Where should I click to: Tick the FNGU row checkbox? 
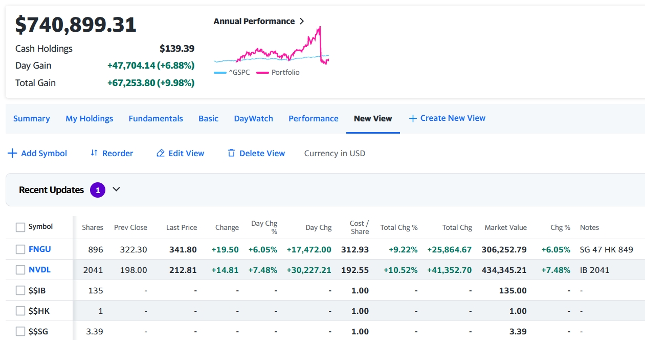(x=20, y=249)
